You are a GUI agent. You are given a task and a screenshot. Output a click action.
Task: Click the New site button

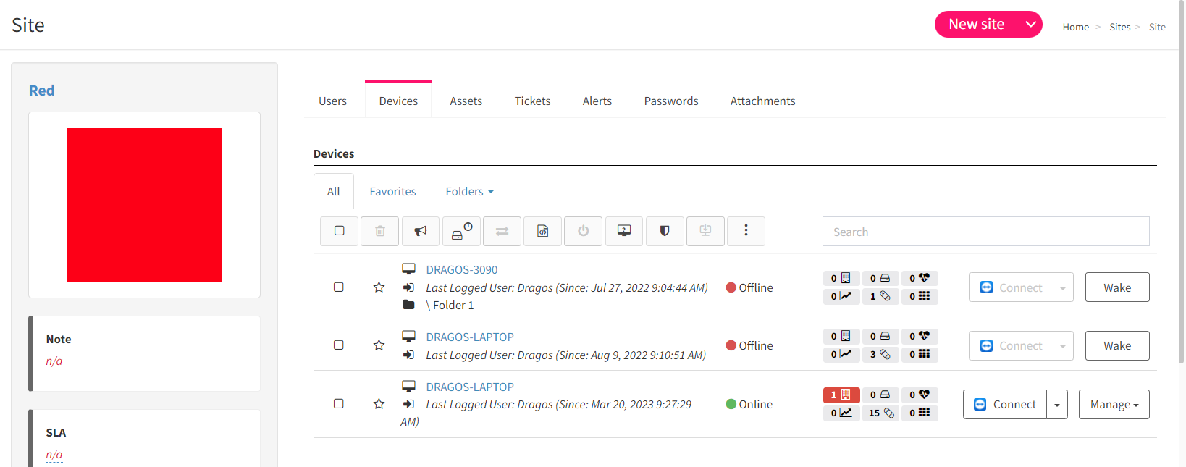(977, 25)
